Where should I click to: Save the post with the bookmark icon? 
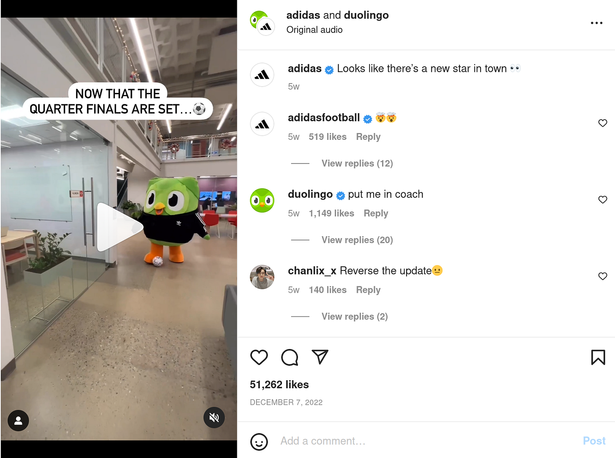598,357
